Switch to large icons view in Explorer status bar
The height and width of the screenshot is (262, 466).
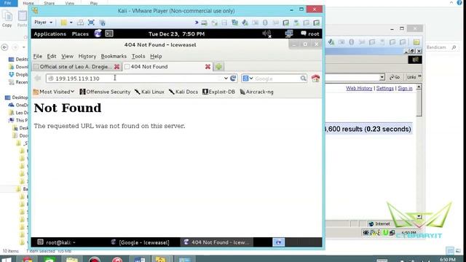click(x=458, y=250)
